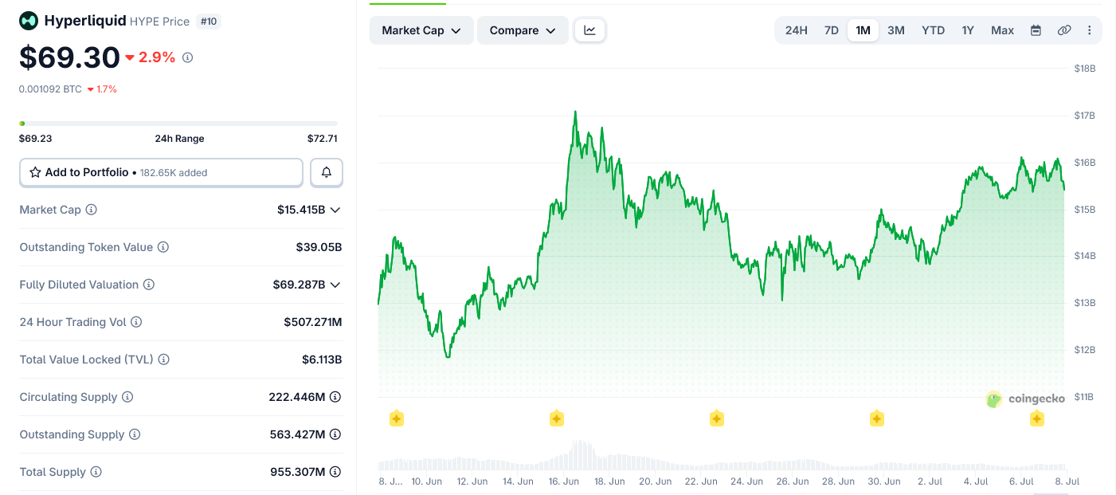Switch to line chart type icon
This screenshot has width=1116, height=495.
[590, 30]
